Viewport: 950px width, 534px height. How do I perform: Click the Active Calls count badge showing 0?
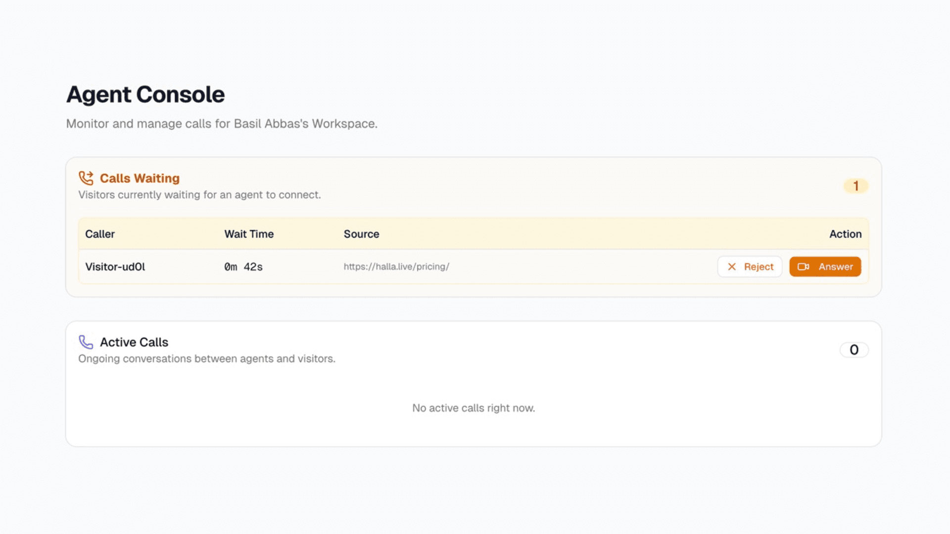click(x=854, y=350)
